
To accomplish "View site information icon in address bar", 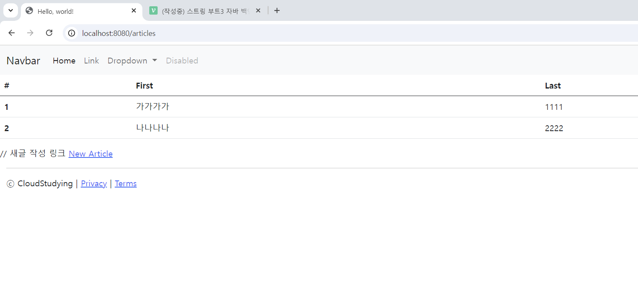I will point(72,33).
